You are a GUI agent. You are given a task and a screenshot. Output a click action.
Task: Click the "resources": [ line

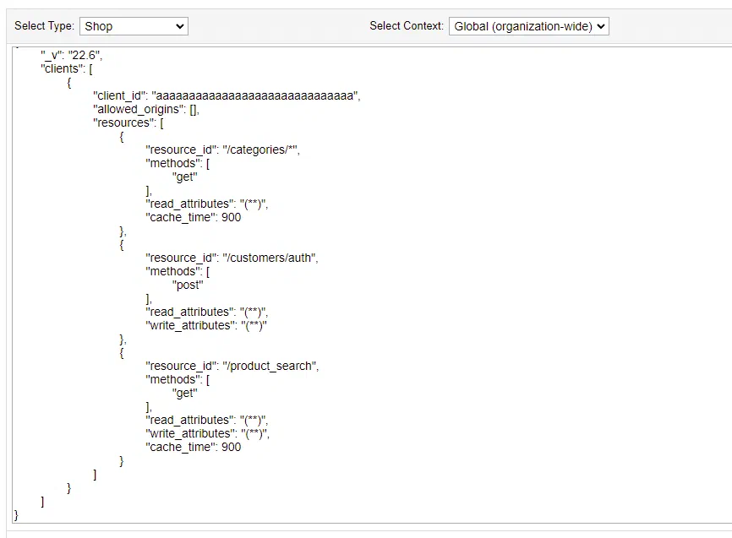point(128,122)
